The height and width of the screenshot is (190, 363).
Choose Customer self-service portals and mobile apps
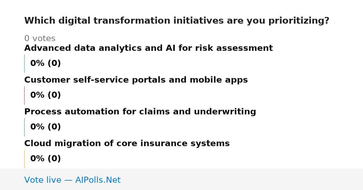click(x=136, y=80)
